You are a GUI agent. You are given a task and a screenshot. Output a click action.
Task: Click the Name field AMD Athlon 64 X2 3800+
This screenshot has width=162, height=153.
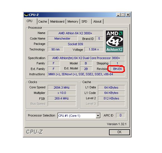pyautogui.click(x=75, y=33)
